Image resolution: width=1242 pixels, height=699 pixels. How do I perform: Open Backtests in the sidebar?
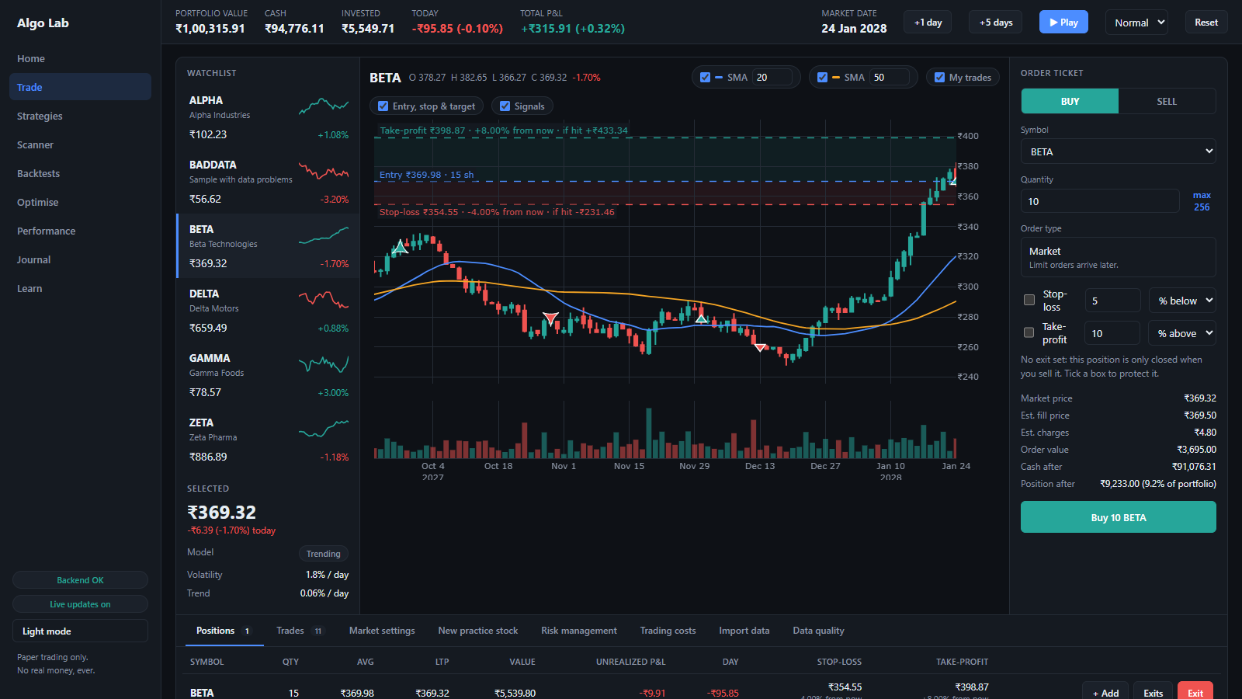pos(80,173)
